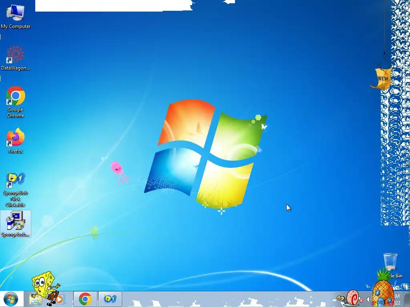Select the DataWagon shortcut on the desktop
Viewport: 410px width, 307px height.
click(16, 58)
